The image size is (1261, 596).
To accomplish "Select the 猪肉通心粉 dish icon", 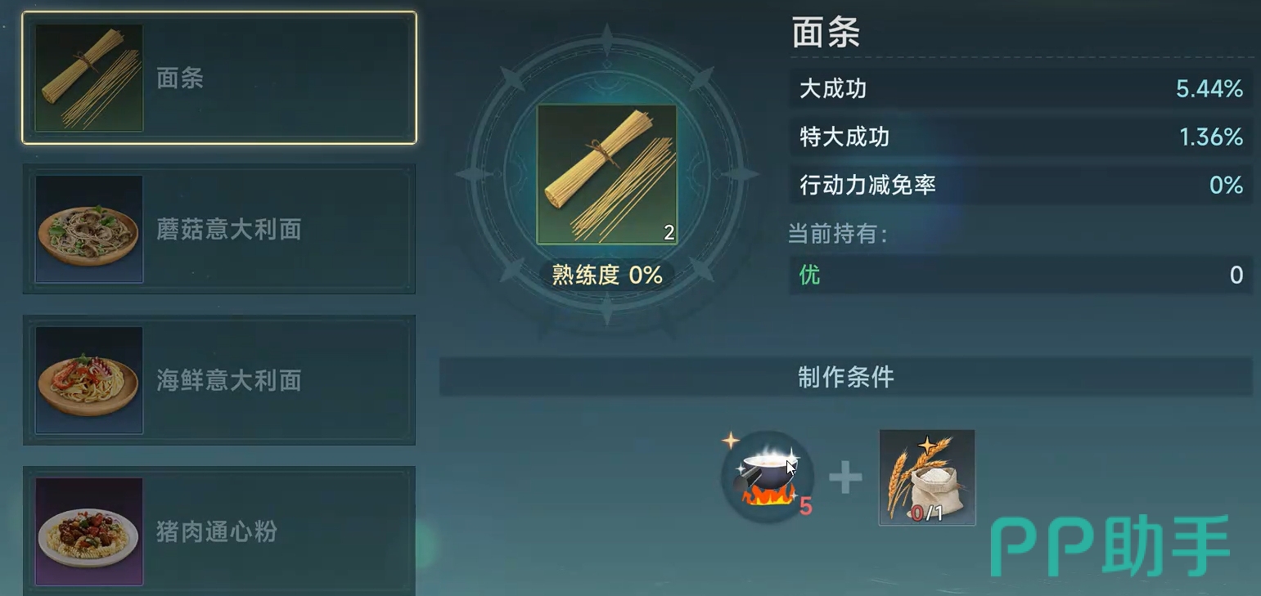I will click(x=89, y=531).
